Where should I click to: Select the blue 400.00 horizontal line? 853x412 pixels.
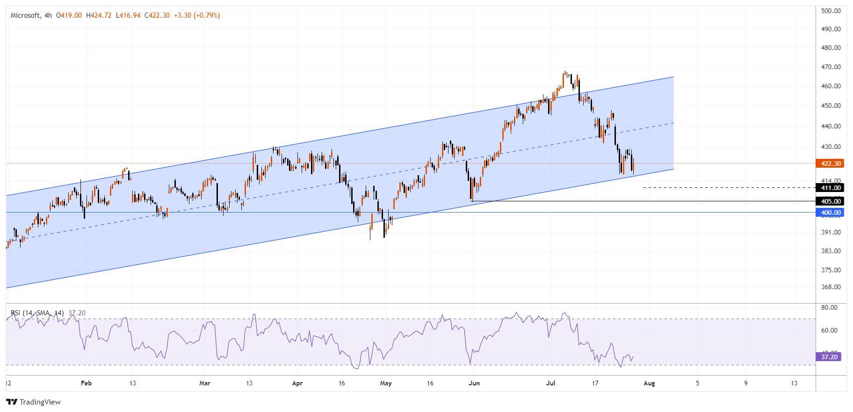(x=411, y=213)
